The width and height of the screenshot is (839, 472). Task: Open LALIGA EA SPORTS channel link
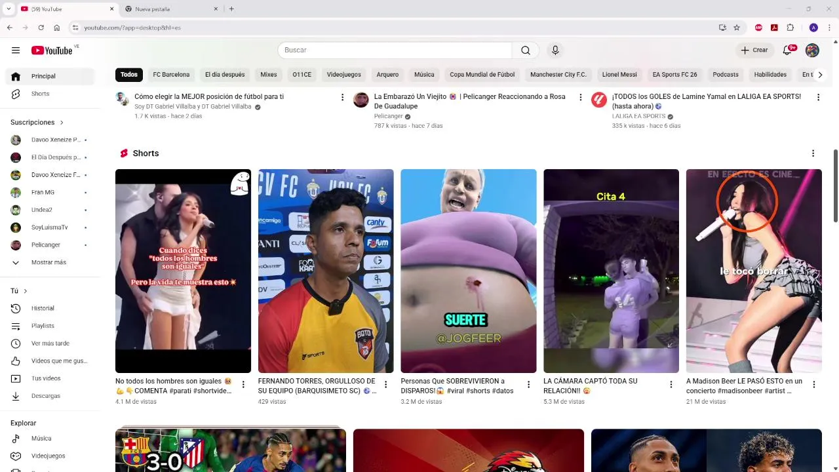click(x=638, y=116)
